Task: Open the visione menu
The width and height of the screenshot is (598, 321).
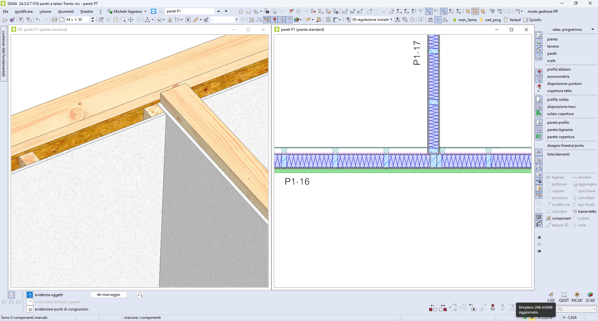Action: (x=45, y=12)
